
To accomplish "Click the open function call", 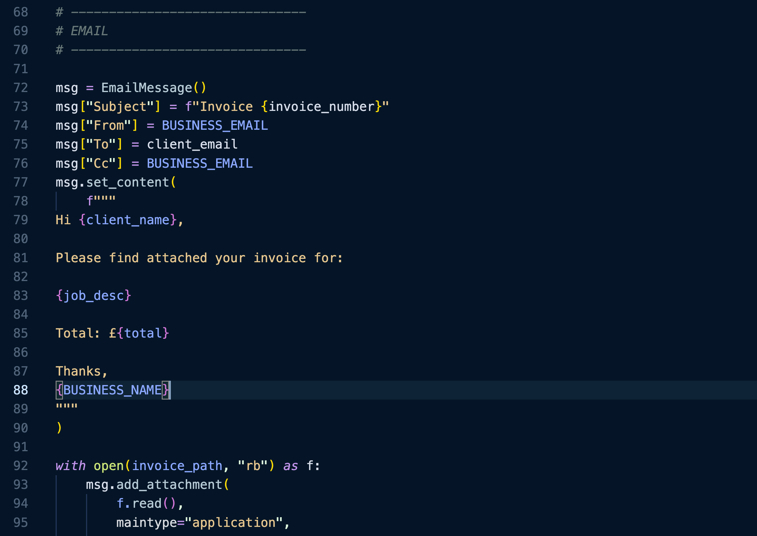I will click(108, 466).
